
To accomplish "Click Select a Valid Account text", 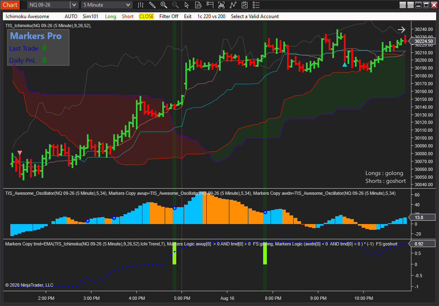I will click(255, 16).
